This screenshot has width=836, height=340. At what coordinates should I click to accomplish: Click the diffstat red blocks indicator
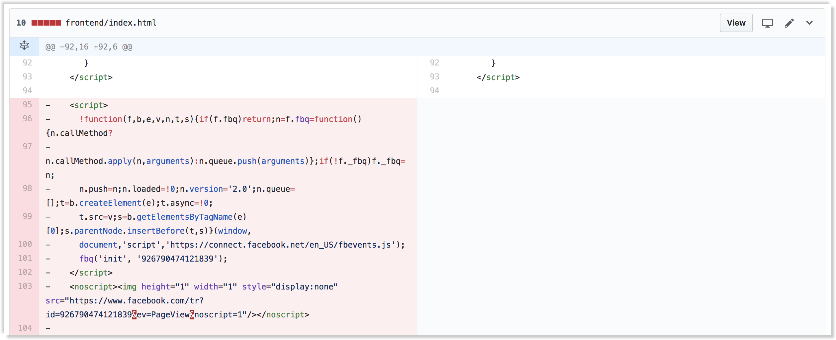[46, 23]
